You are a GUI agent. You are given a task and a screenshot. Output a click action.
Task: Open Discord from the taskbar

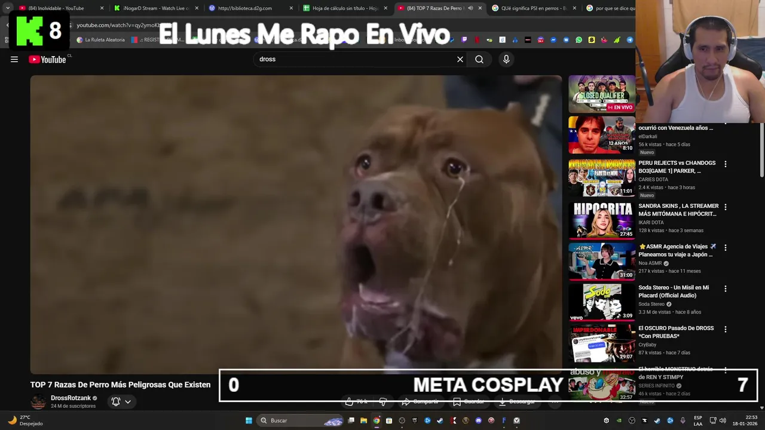[x=478, y=420]
